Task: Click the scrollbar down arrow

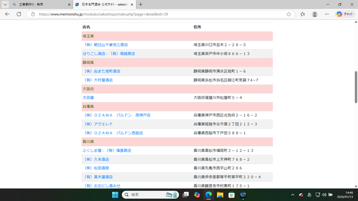Action: coord(356,186)
